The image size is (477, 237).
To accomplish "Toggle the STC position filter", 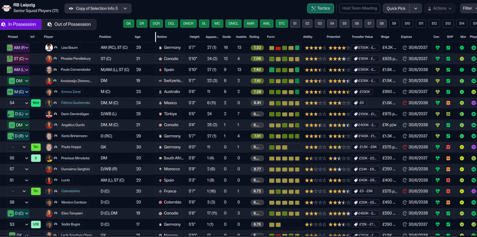I will (281, 23).
